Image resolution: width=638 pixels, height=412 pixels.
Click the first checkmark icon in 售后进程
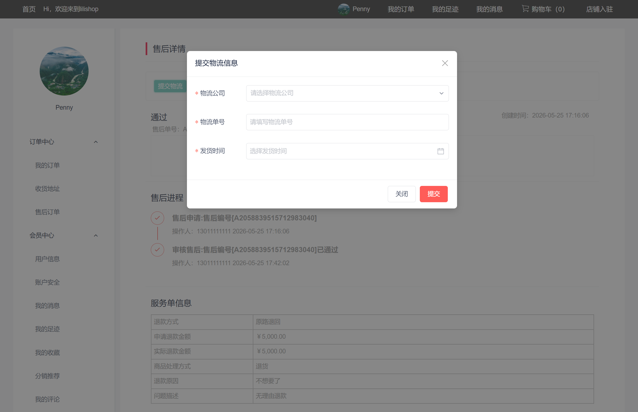coord(157,218)
